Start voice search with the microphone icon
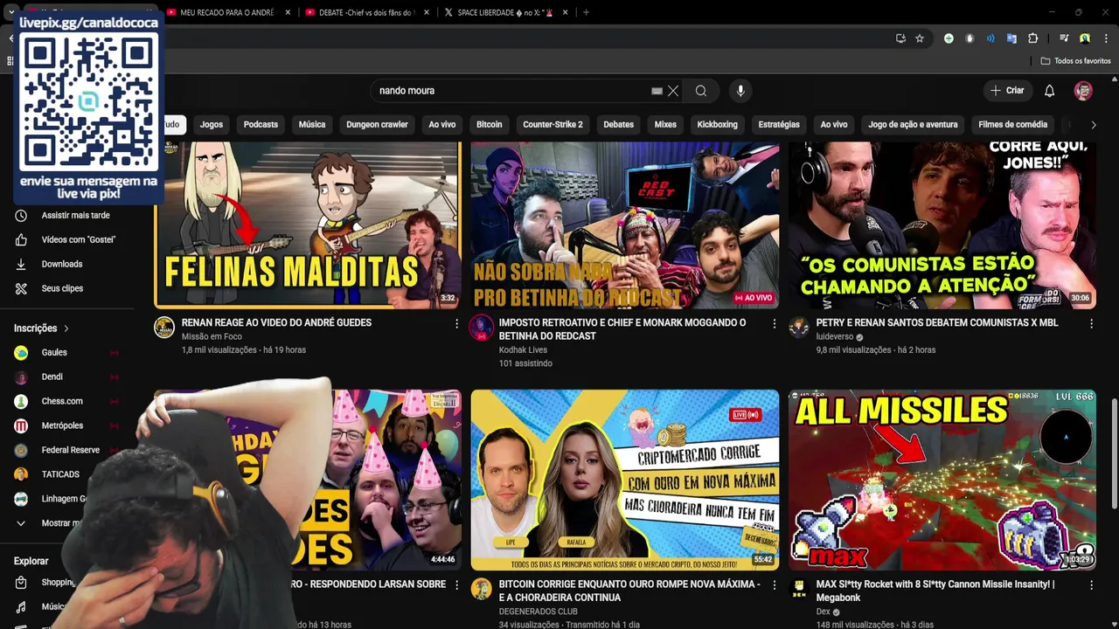 [740, 91]
